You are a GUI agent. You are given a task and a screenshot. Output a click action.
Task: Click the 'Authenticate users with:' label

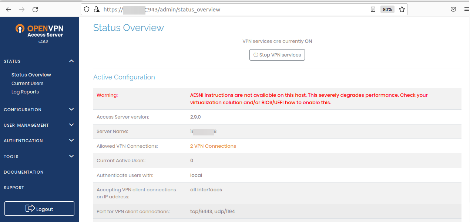125,175
